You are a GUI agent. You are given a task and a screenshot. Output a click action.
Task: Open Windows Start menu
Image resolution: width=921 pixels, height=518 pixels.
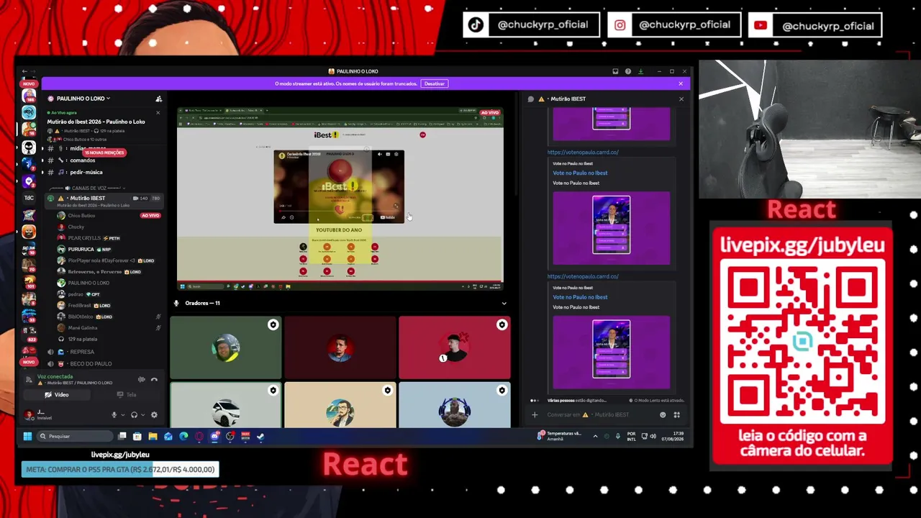point(27,436)
